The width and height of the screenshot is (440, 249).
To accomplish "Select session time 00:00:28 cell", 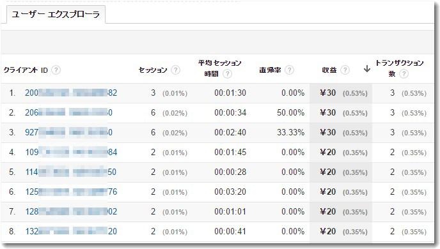I will pos(230,172).
